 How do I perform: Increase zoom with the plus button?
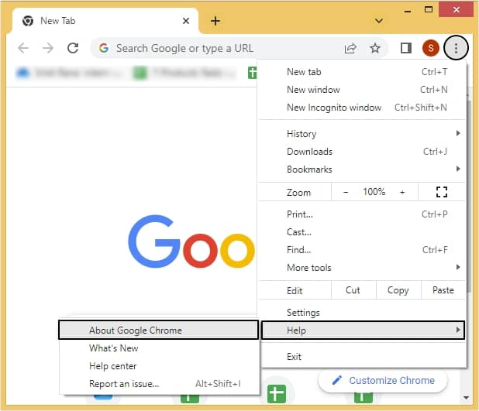click(x=402, y=192)
